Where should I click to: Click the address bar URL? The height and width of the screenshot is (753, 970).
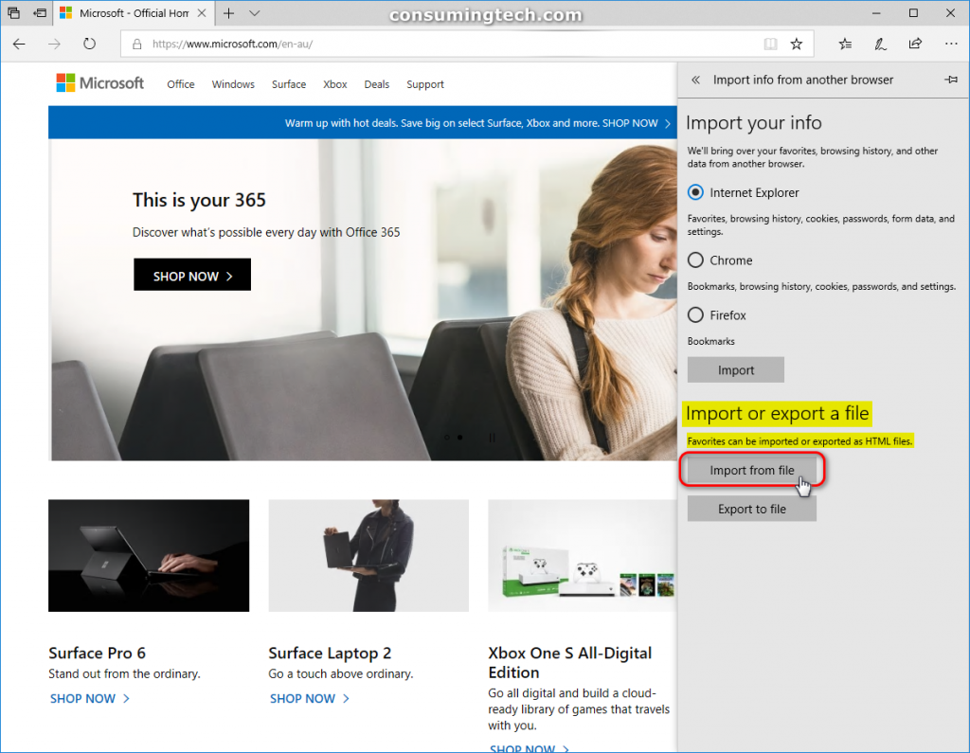coord(233,44)
